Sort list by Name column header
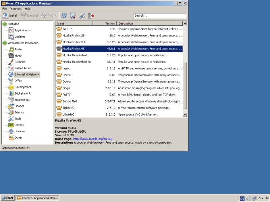Screen dimensions: 270x202 point(74,23)
